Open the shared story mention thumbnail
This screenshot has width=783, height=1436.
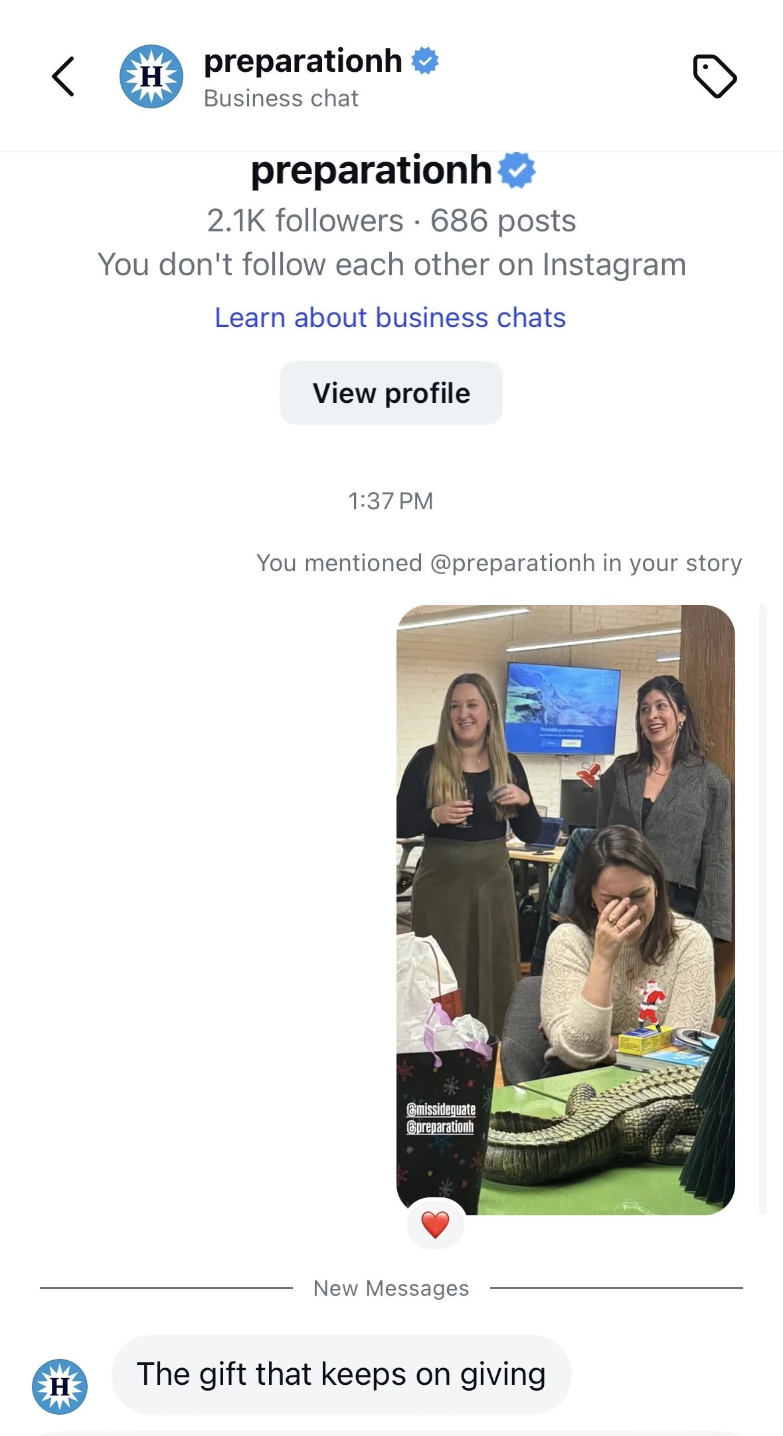pos(566,909)
